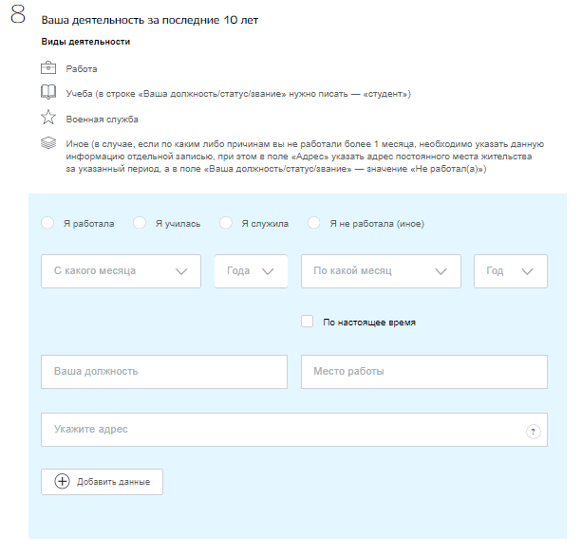This screenshot has width=582, height=554.
Task: Click the open book icon for Учеба
Action: coord(48,92)
